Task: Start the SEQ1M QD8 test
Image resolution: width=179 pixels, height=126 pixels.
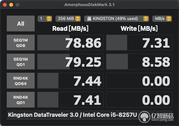Action: (21, 43)
